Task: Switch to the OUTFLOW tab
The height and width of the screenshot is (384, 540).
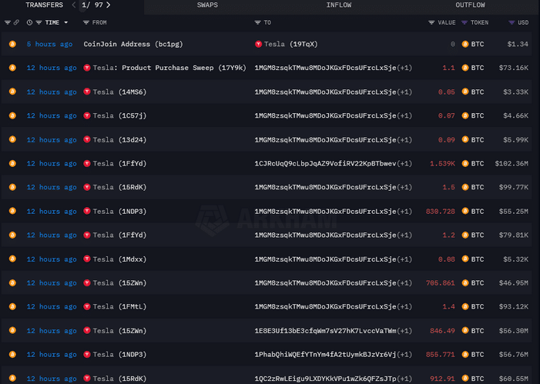Action: (x=470, y=5)
